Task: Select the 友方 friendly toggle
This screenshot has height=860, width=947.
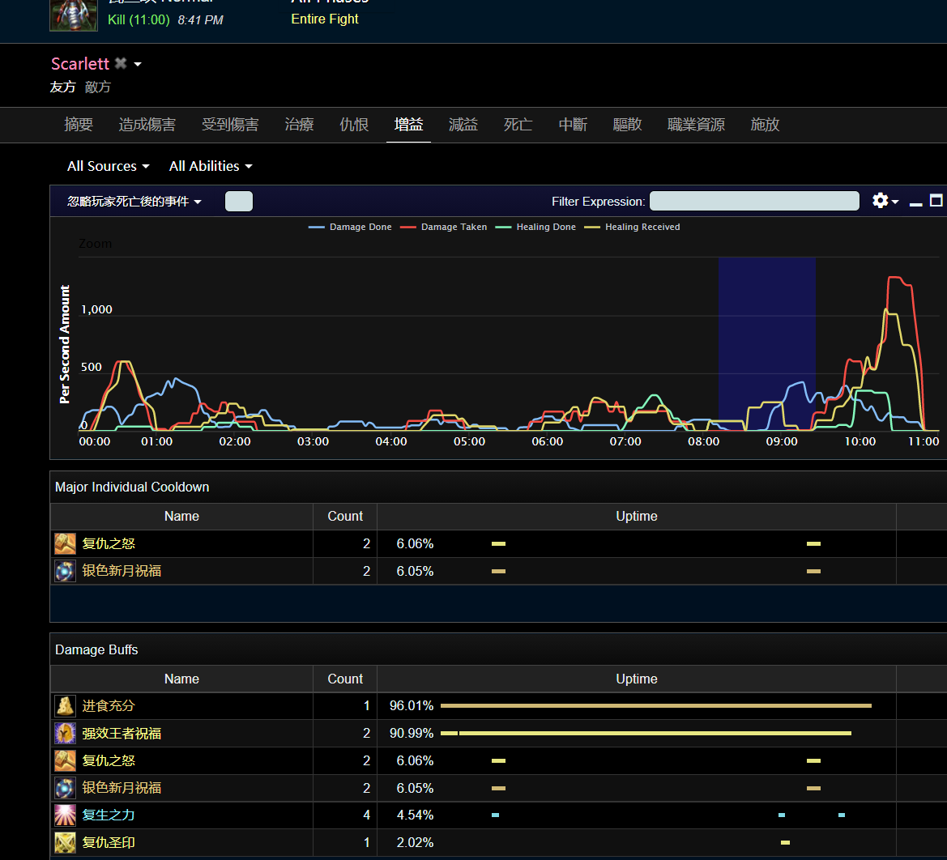Action: point(62,87)
